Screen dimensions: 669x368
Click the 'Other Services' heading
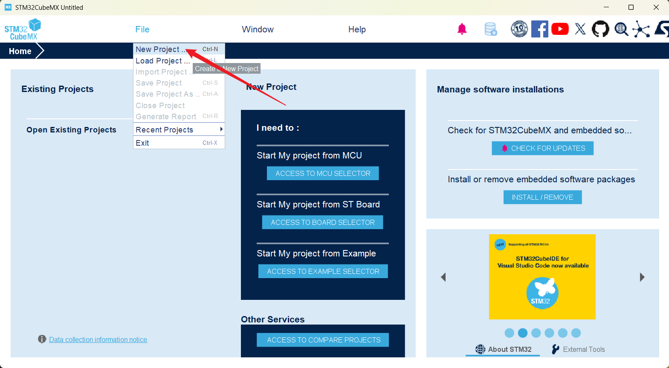click(273, 319)
